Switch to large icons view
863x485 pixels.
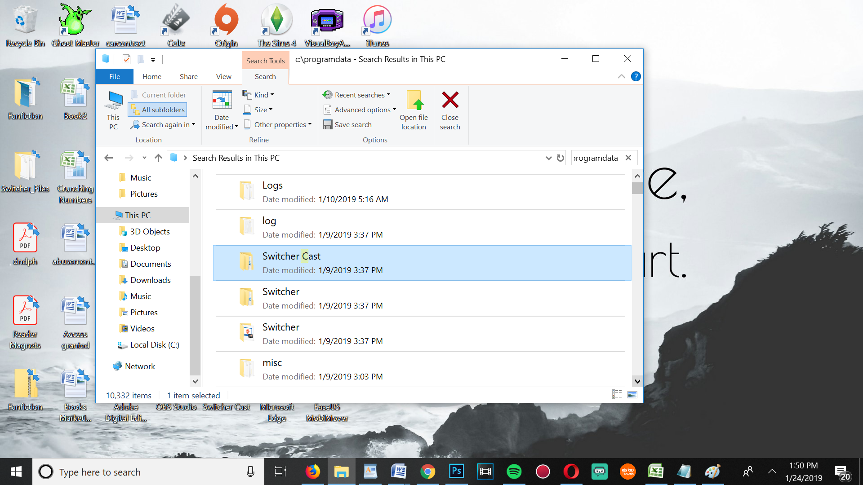click(632, 395)
